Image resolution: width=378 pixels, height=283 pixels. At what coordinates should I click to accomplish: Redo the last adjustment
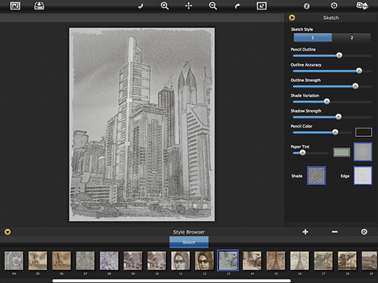click(x=237, y=6)
